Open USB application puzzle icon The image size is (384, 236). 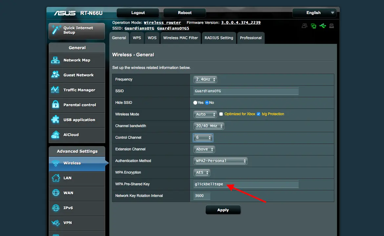(x=55, y=119)
